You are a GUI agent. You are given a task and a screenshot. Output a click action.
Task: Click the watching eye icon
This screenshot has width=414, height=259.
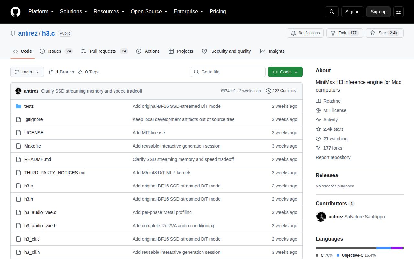pos(318,139)
